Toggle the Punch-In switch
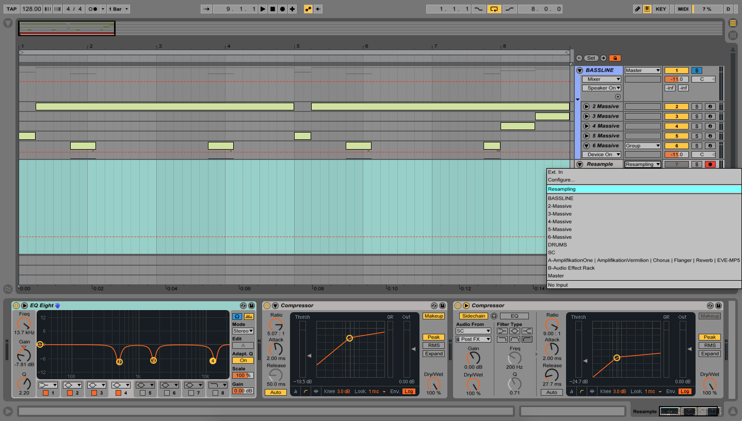 point(479,9)
